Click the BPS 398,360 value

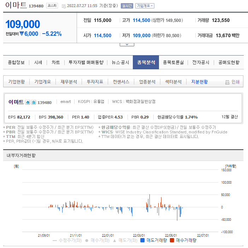coord(55,117)
